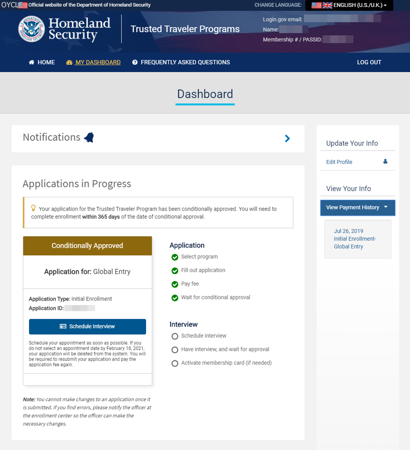The image size is (410, 450).
Task: Open MY DASHBOARD navigation item
Action: (x=94, y=62)
